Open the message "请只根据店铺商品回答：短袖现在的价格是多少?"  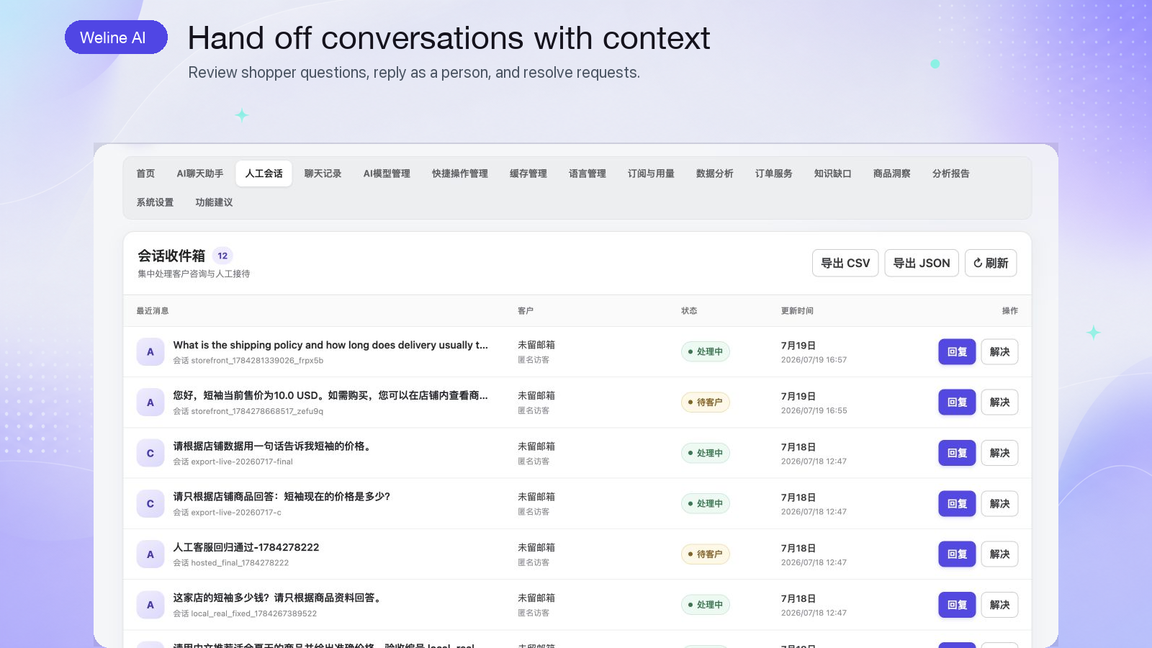282,497
